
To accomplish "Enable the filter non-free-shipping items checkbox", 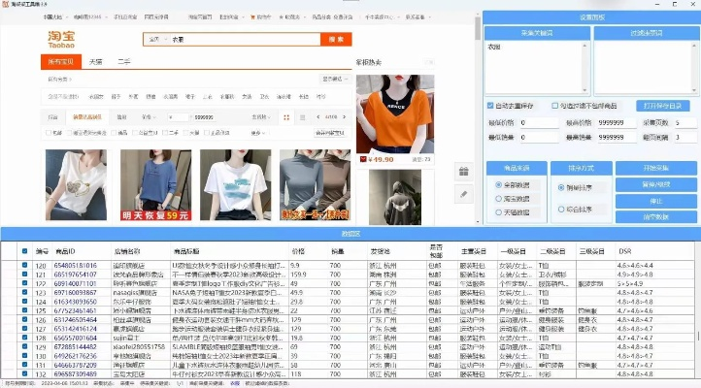I will (x=554, y=106).
